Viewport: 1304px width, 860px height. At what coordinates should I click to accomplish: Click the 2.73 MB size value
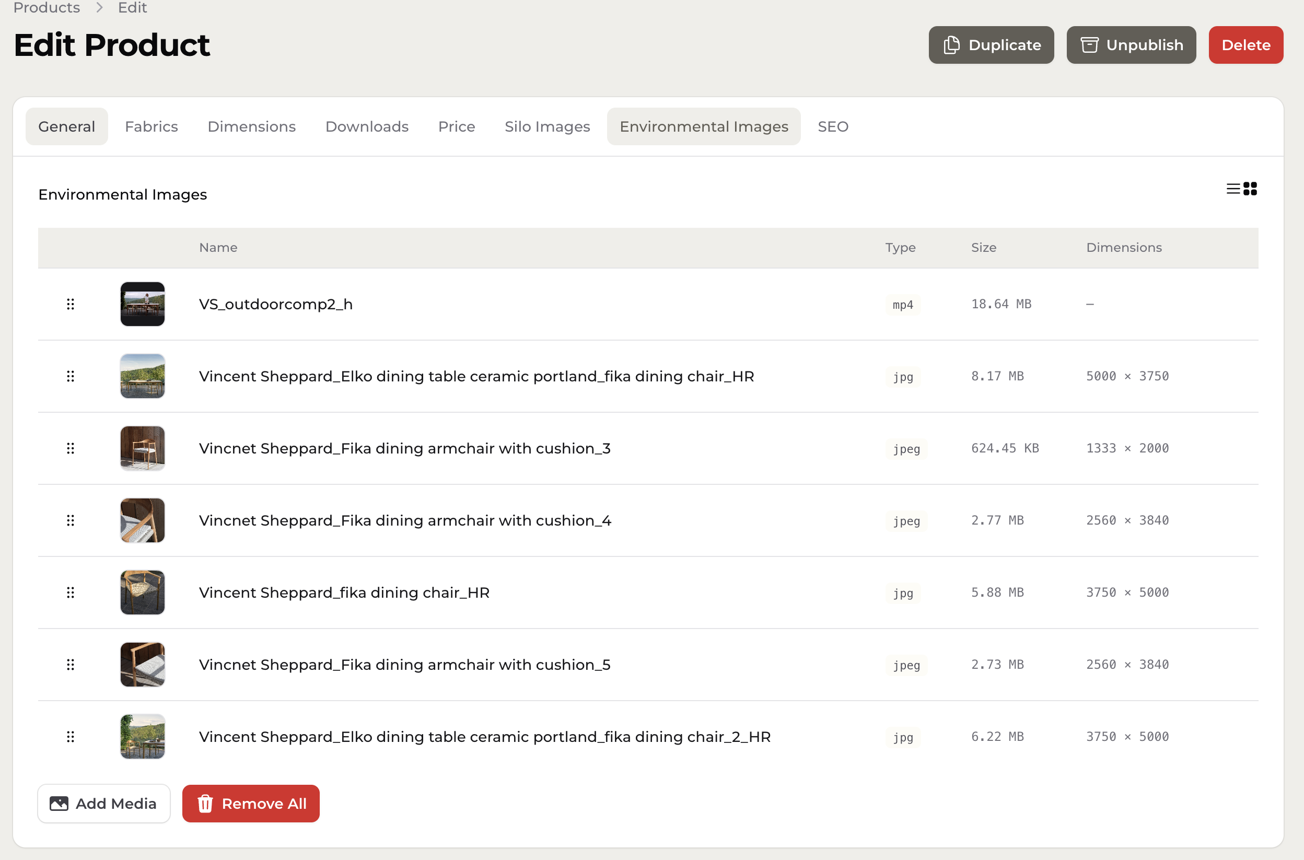pos(997,665)
